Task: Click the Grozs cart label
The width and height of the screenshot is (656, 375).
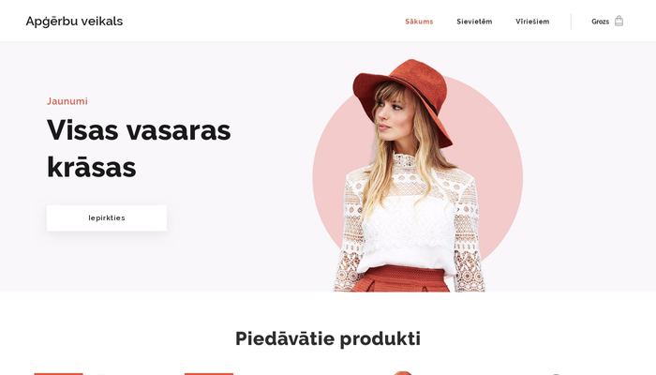Action: click(x=600, y=22)
